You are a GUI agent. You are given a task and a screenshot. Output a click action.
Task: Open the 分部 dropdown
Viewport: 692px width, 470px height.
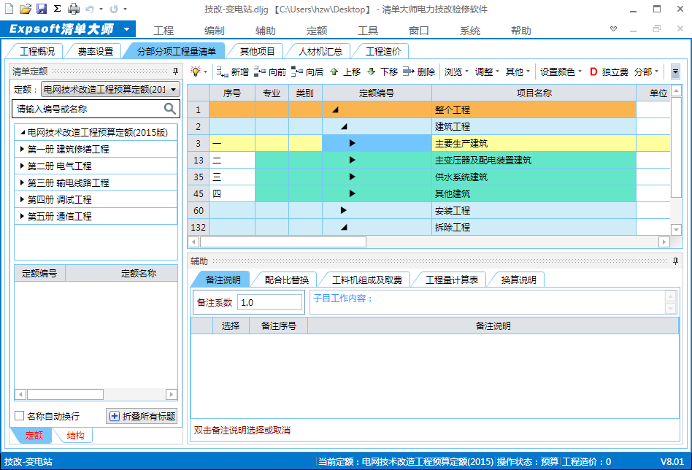click(x=647, y=72)
